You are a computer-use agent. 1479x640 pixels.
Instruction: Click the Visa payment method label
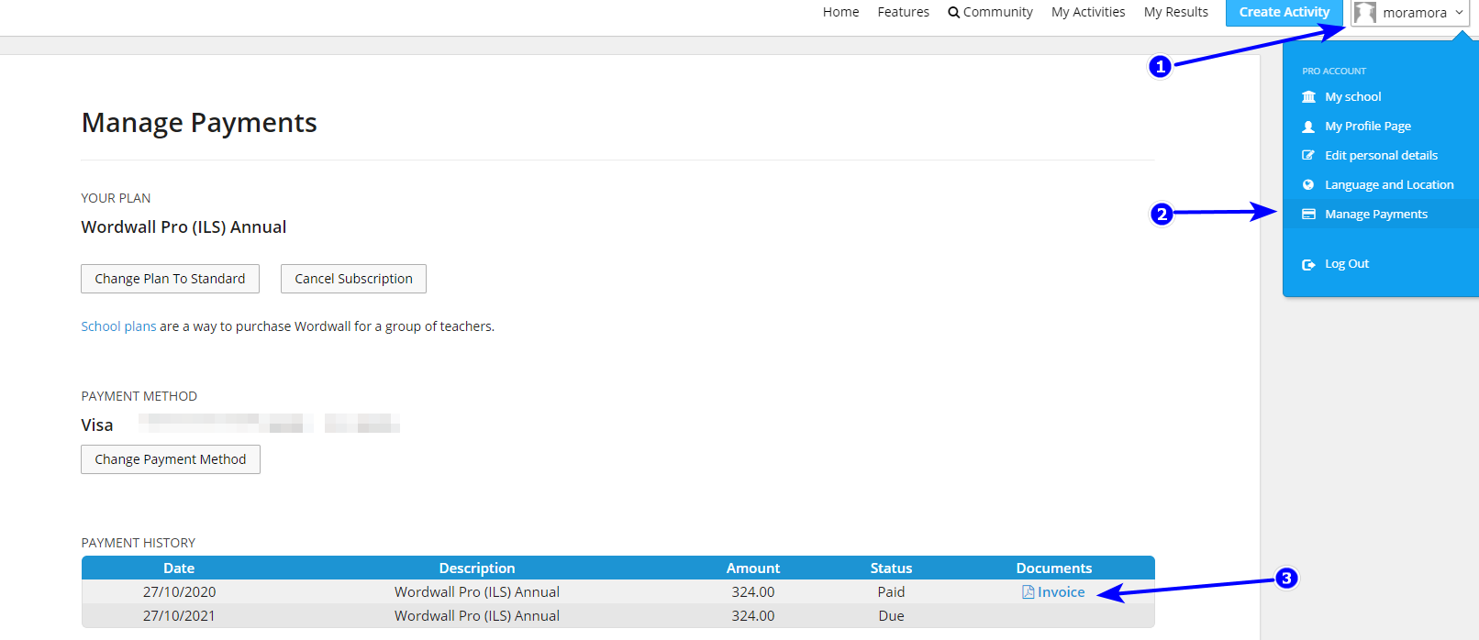pos(97,425)
